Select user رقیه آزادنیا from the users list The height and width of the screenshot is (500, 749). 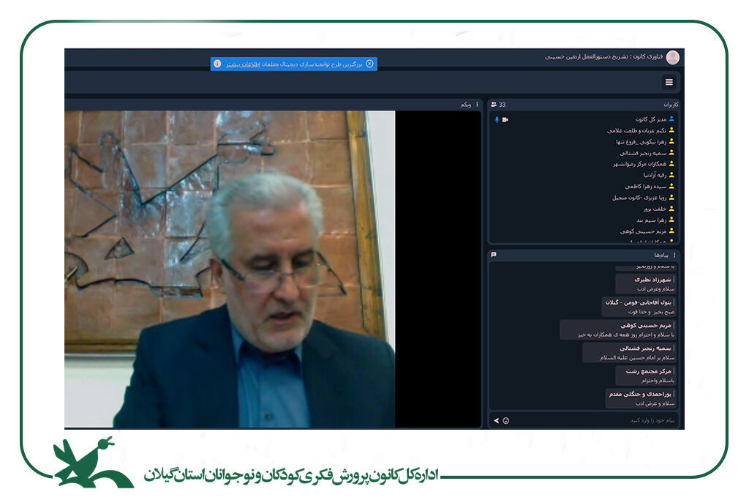tap(644, 175)
